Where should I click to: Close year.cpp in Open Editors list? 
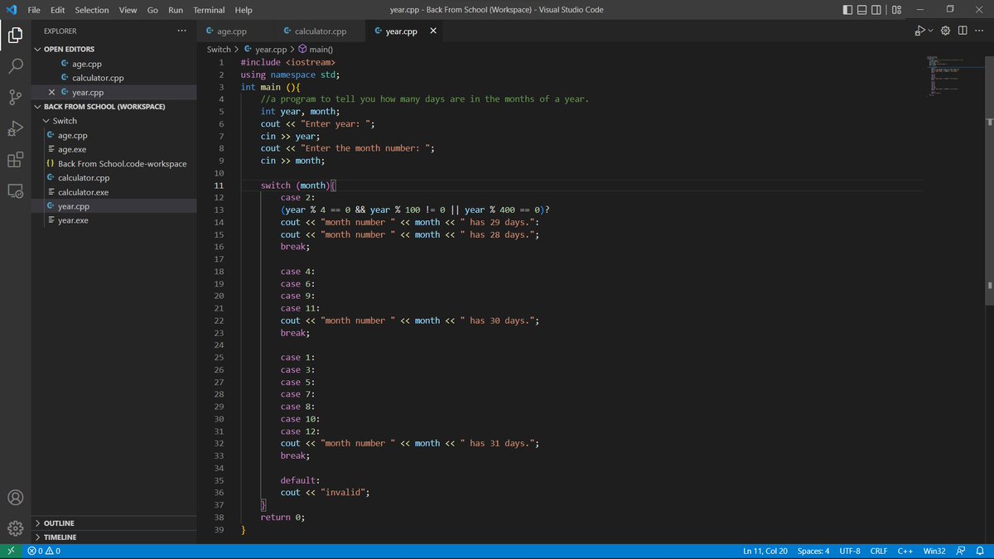[x=52, y=92]
